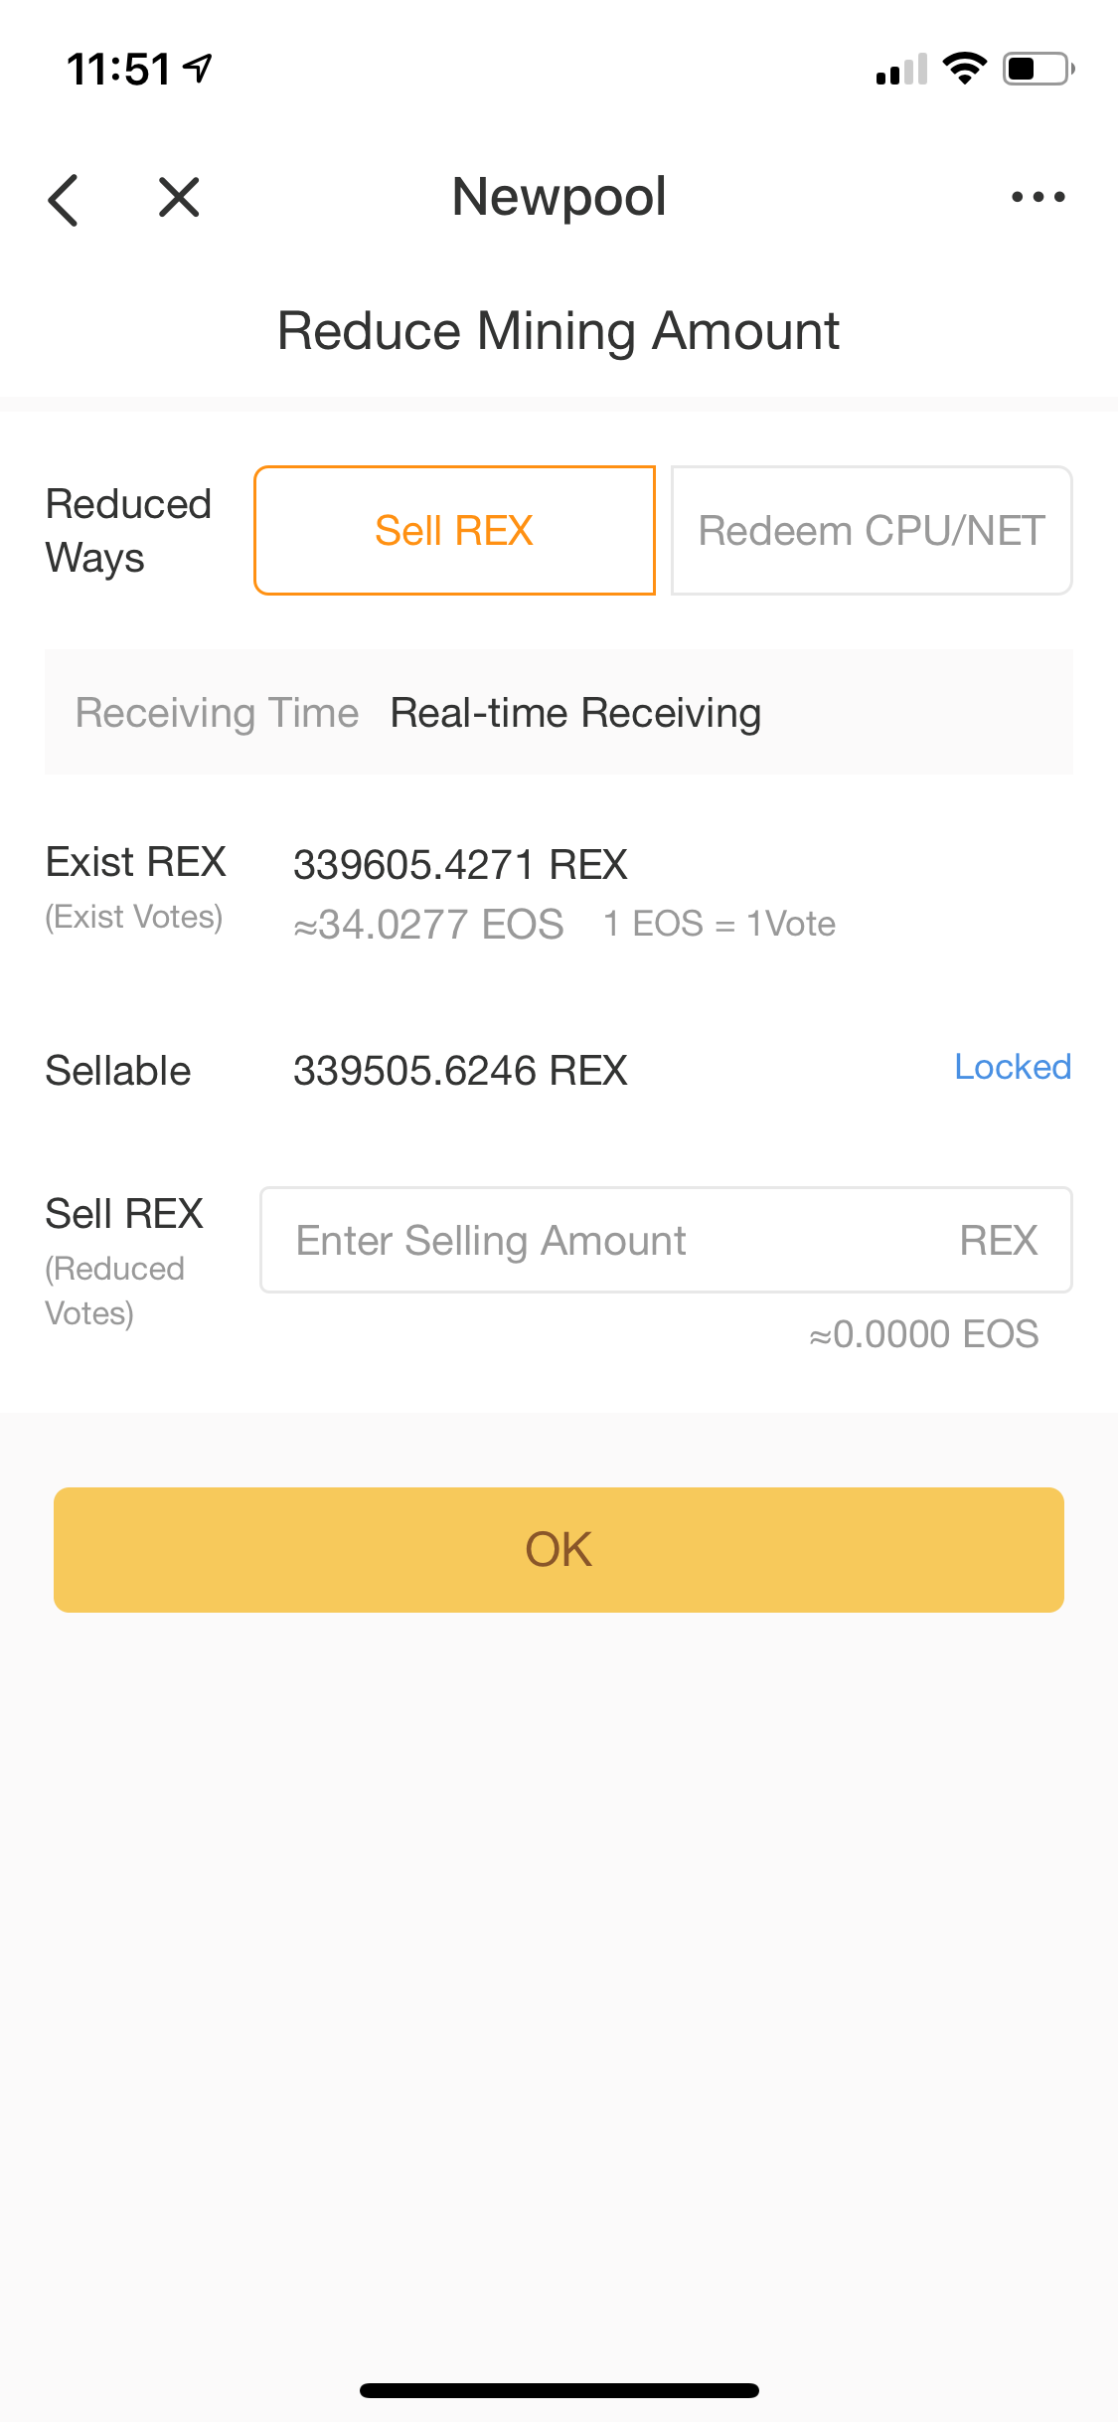Tap the 11:51 clock in status bar
1118x2422 pixels.
coord(118,70)
